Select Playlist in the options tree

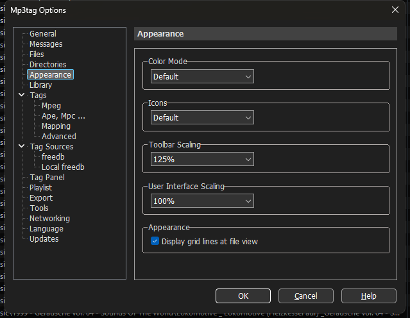[41, 188]
